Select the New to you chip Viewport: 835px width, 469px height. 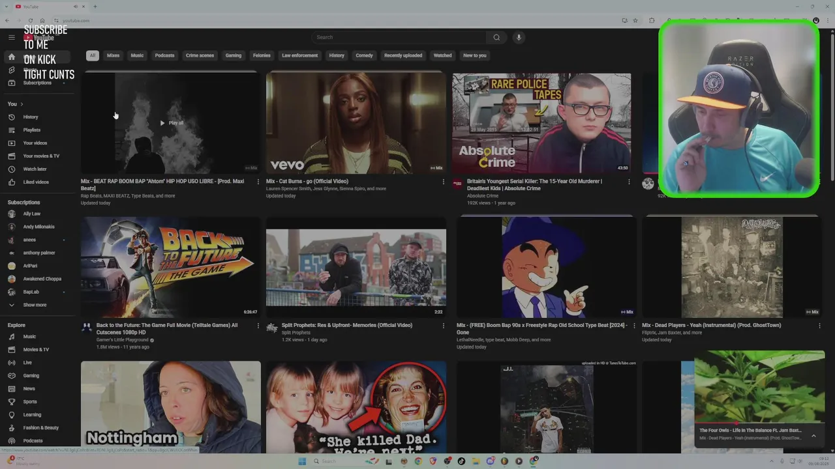point(475,55)
